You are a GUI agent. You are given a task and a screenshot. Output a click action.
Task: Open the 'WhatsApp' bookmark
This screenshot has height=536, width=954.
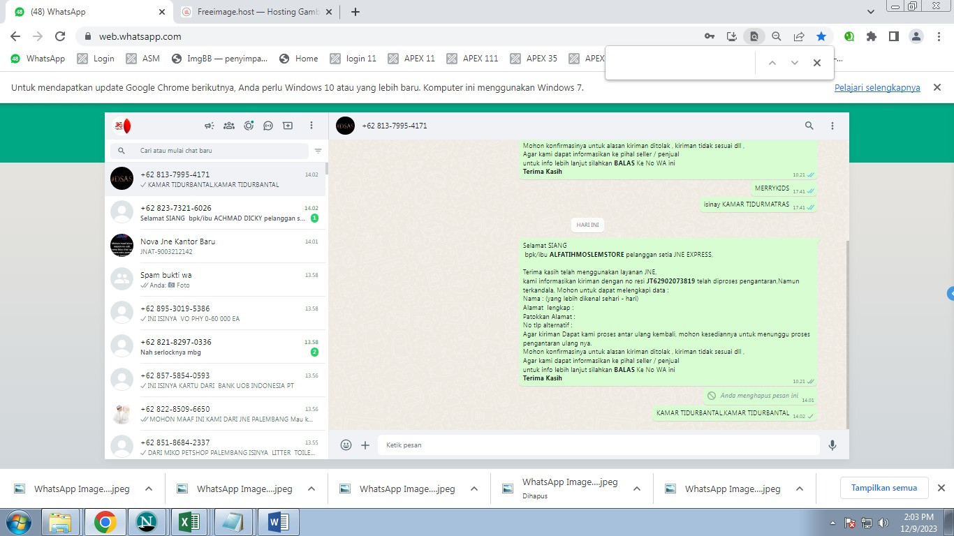coord(38,59)
